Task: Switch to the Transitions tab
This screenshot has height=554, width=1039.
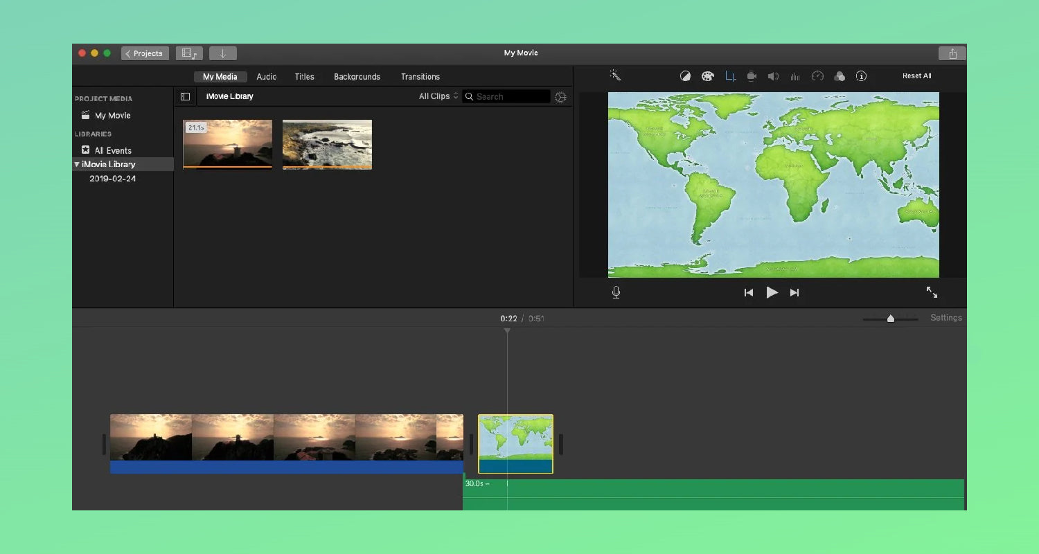Action: pos(420,77)
